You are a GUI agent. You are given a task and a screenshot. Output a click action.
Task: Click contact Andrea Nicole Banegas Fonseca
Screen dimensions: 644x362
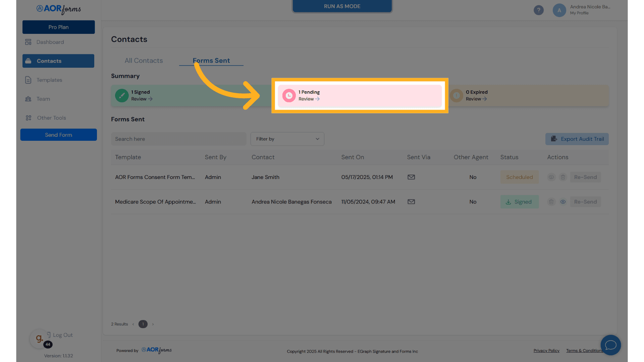coord(291,202)
